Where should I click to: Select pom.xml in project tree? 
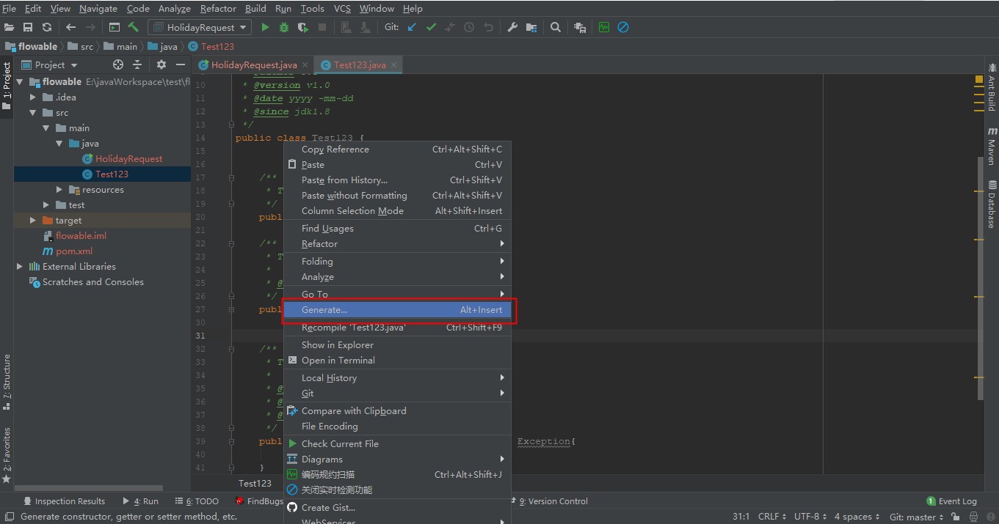[74, 251]
